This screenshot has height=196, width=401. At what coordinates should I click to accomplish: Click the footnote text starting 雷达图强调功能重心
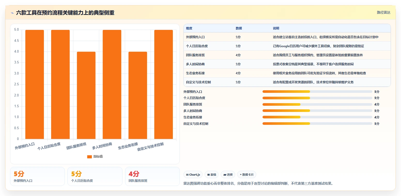(258, 184)
